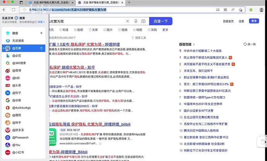
Task: Reload the page with the refresh button
Action: [x=14, y=9]
